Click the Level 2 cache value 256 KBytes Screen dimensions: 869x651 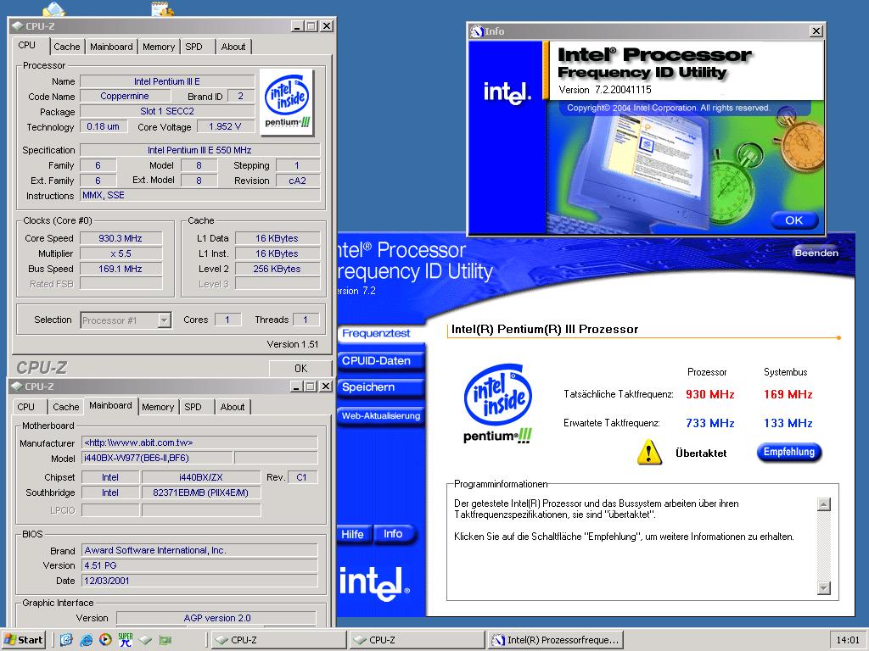coord(278,269)
